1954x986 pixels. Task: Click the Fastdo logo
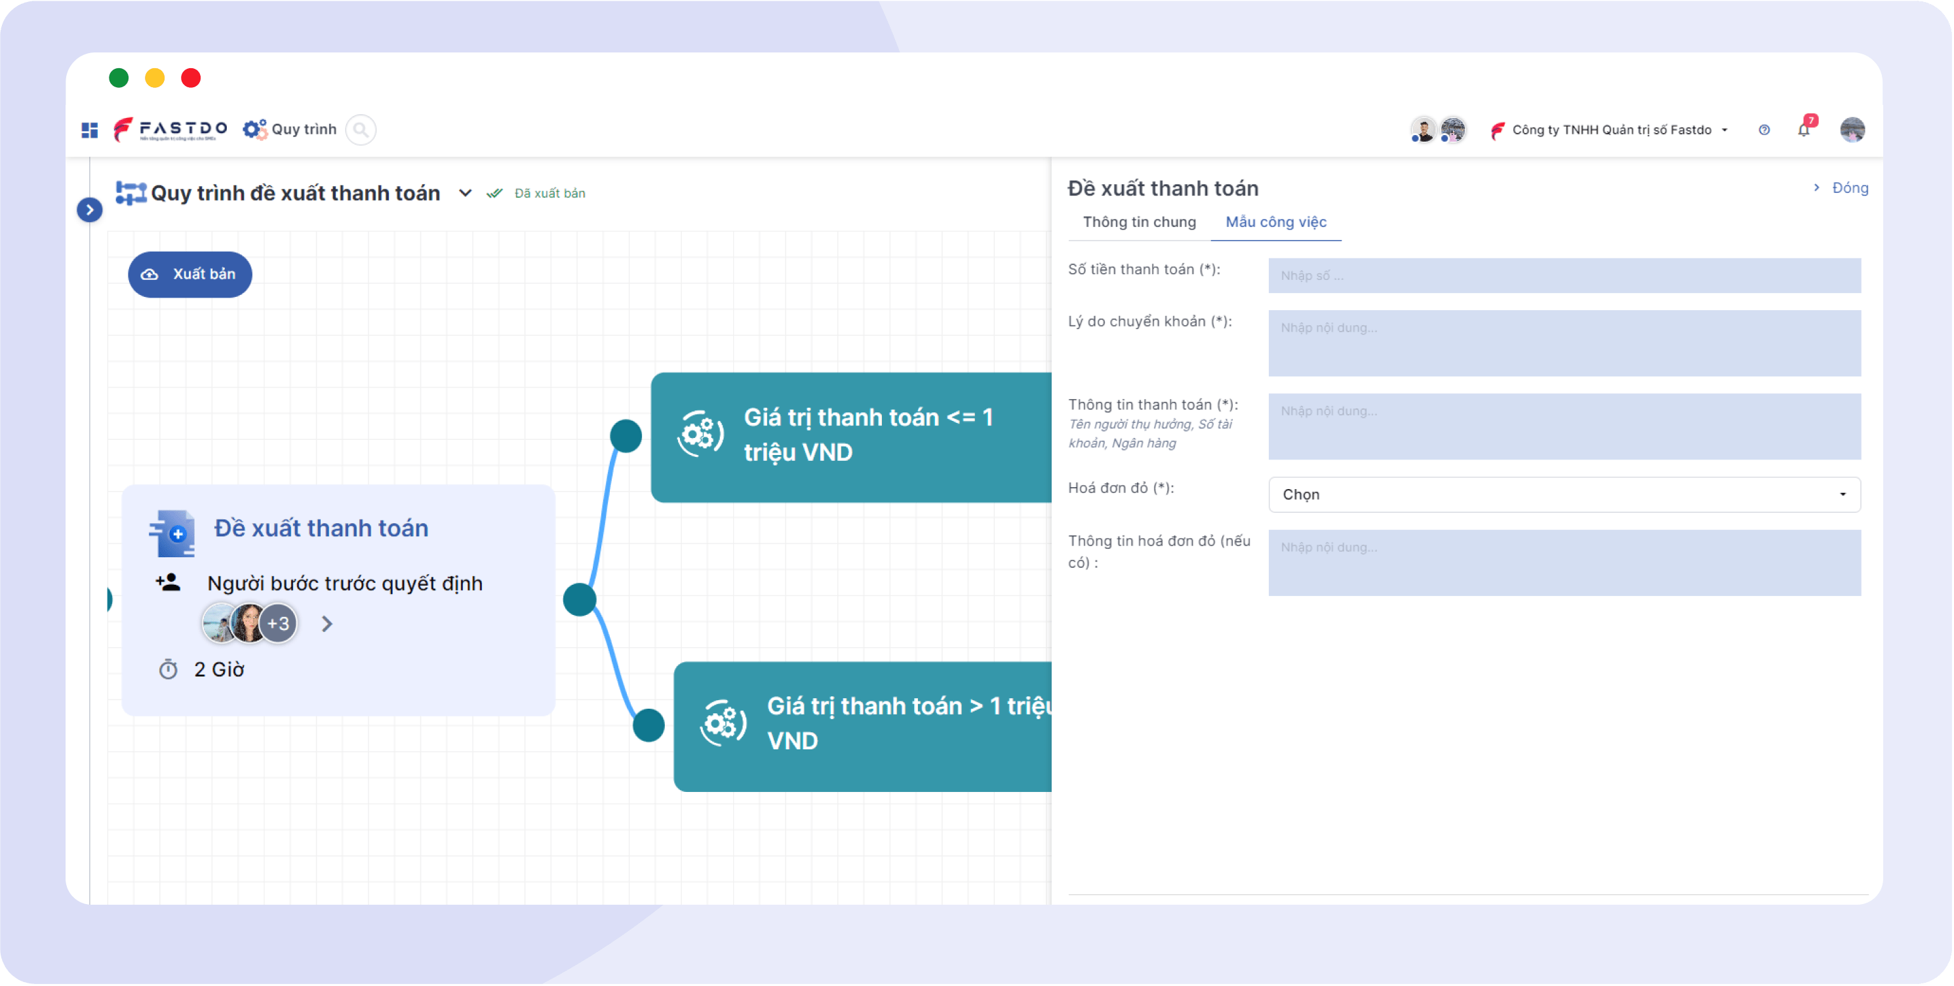coord(170,130)
